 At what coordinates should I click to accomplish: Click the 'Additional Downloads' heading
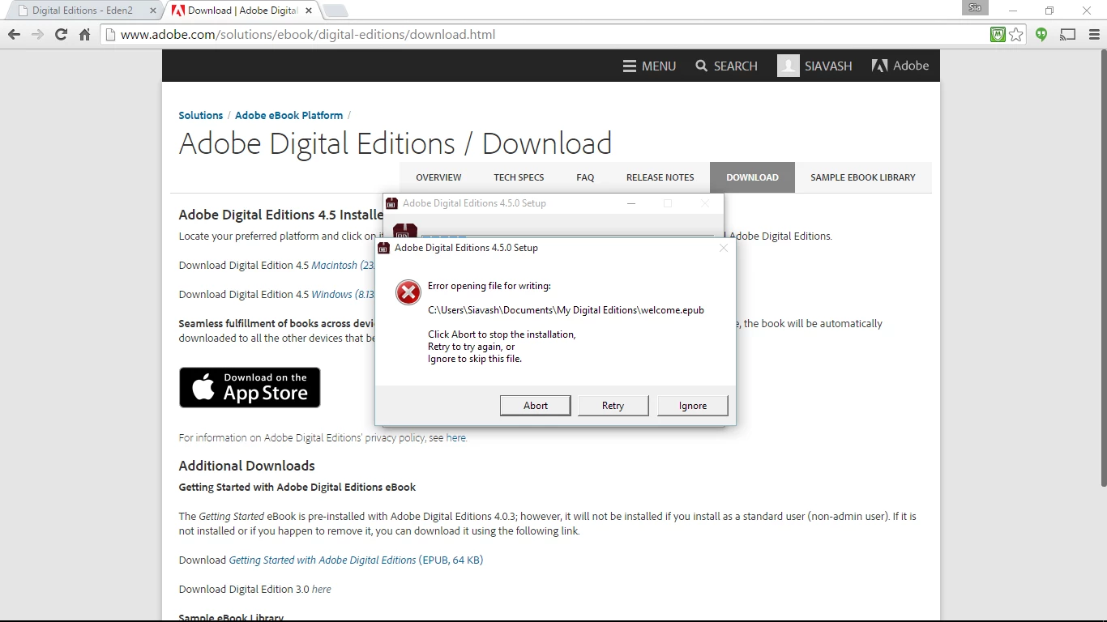click(246, 466)
